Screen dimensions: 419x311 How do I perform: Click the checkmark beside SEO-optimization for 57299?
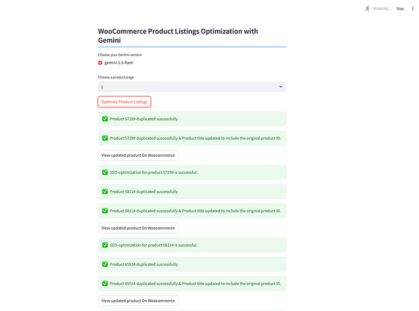coord(105,172)
